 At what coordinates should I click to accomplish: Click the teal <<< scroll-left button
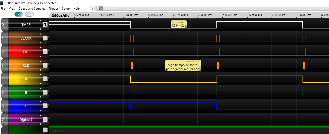[19, 14]
